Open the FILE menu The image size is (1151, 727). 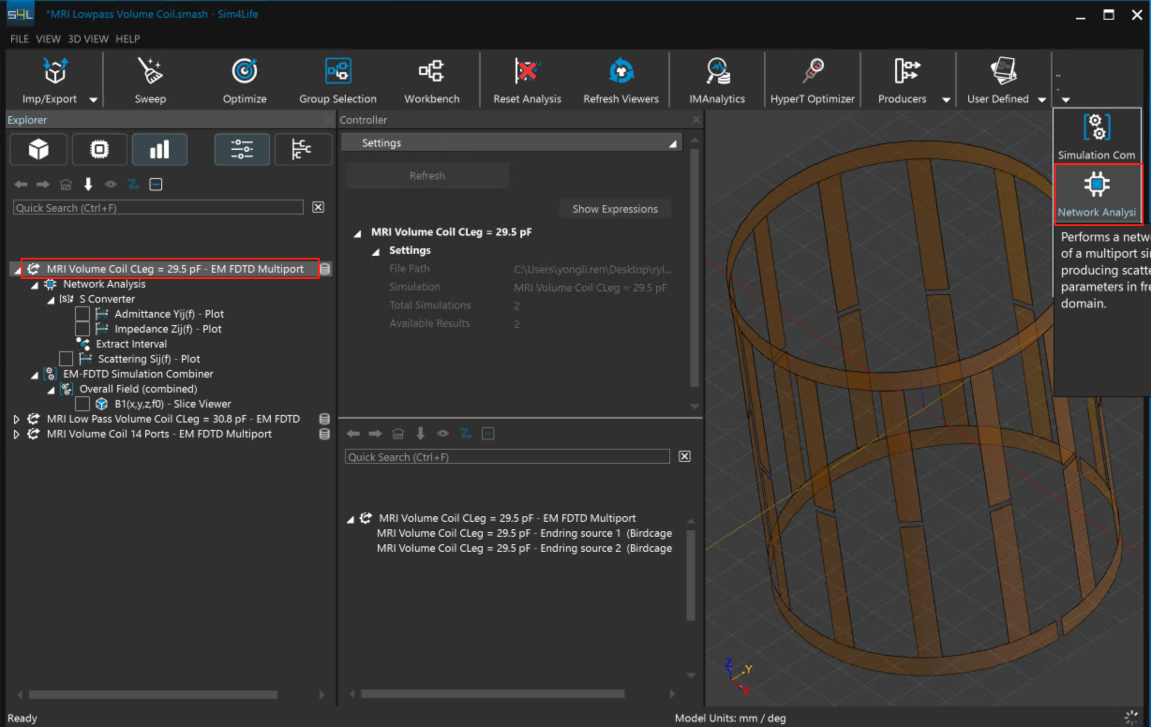click(20, 39)
